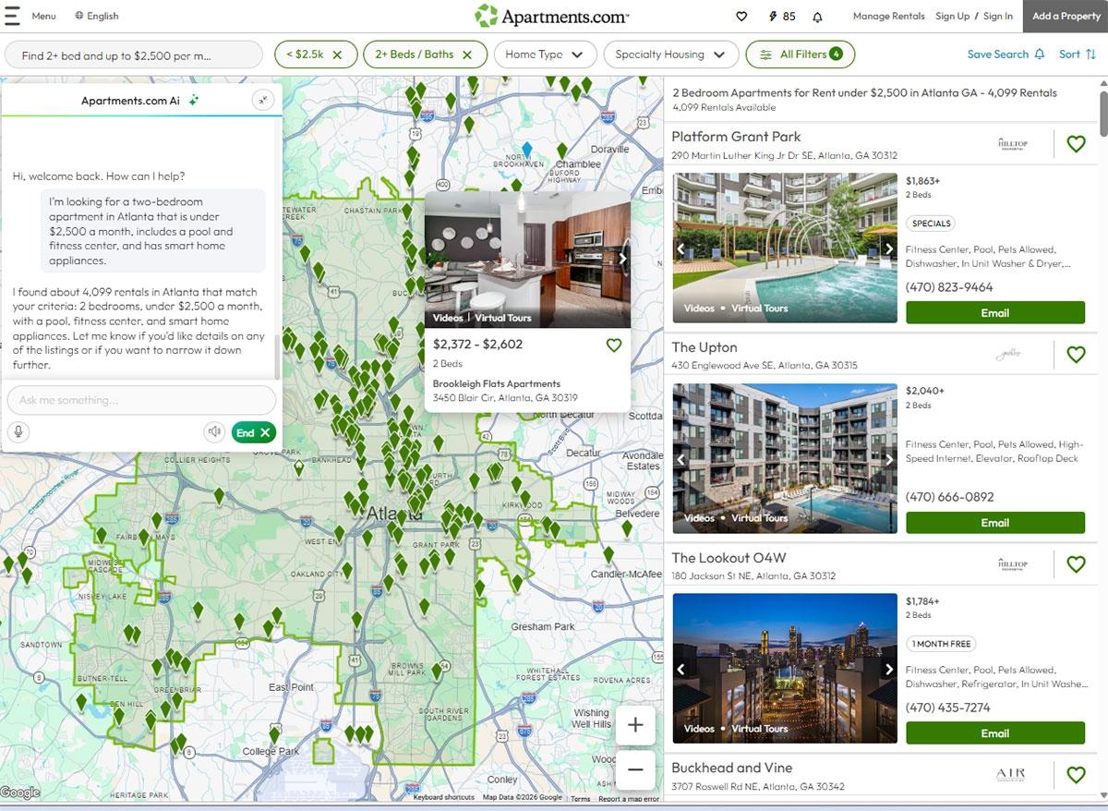Email Platform Grant Park
The height and width of the screenshot is (811, 1108).
pyautogui.click(x=995, y=312)
